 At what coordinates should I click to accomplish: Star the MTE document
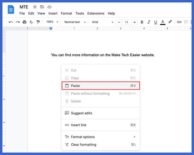(x=35, y=7)
